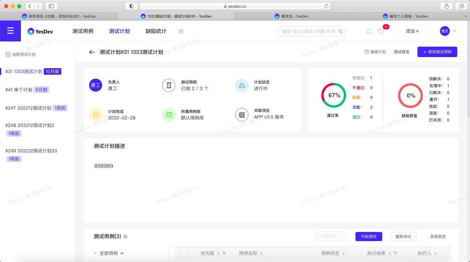
Task: Click the alarm clock icon with 44 badge
Action: (x=381, y=31)
